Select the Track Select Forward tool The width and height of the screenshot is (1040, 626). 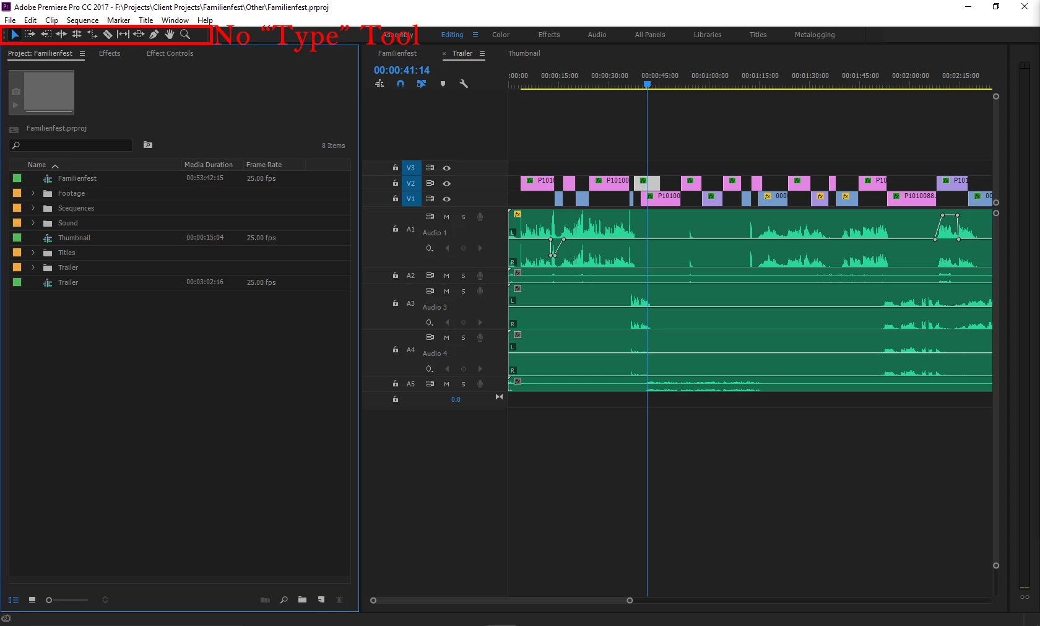point(30,35)
